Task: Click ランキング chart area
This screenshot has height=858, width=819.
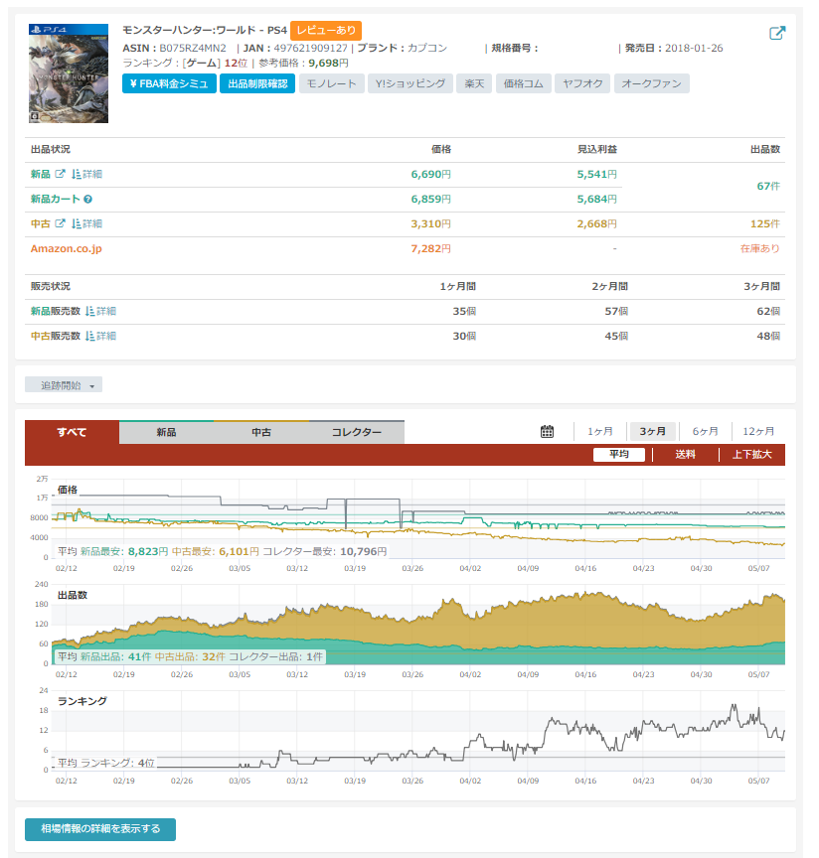Action: (x=418, y=731)
